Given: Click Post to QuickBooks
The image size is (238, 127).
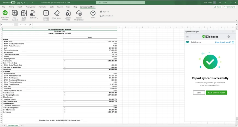Looking at the screenshot, I should (79, 15).
